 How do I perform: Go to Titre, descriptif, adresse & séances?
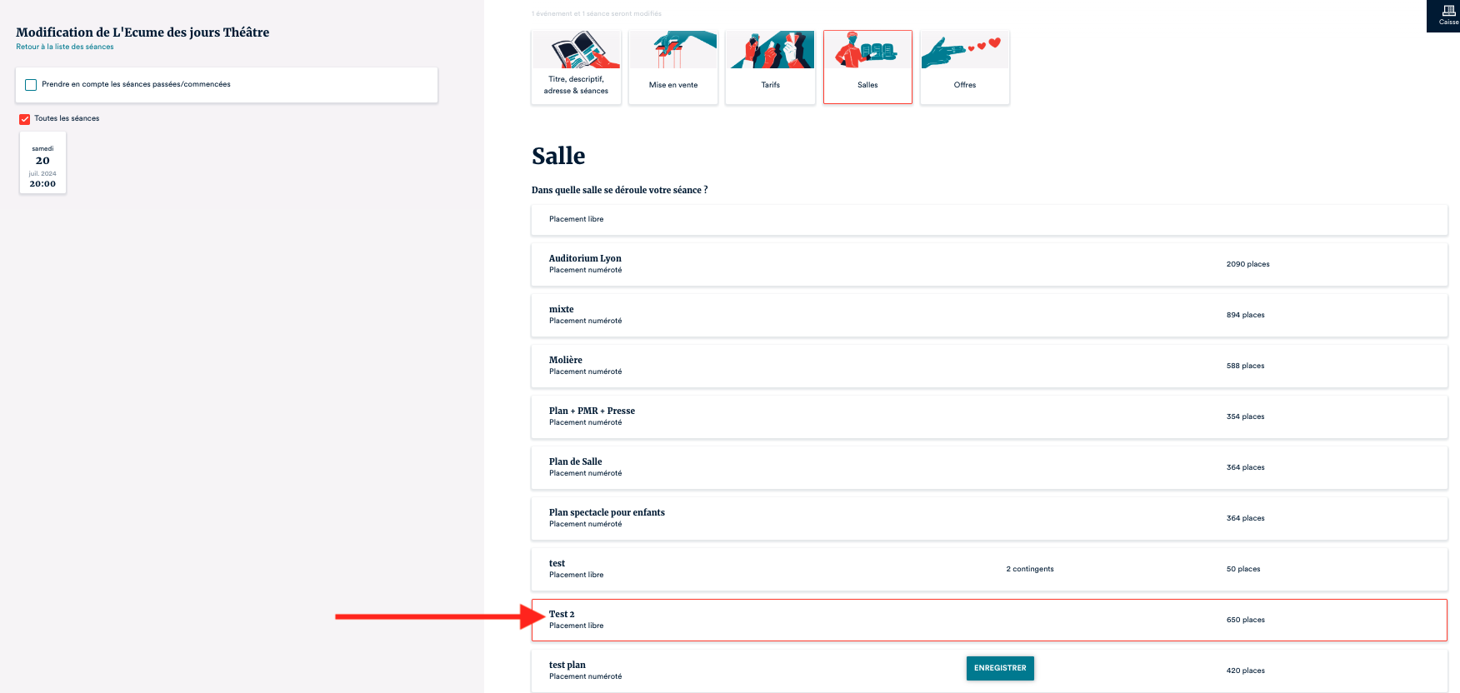pyautogui.click(x=577, y=85)
